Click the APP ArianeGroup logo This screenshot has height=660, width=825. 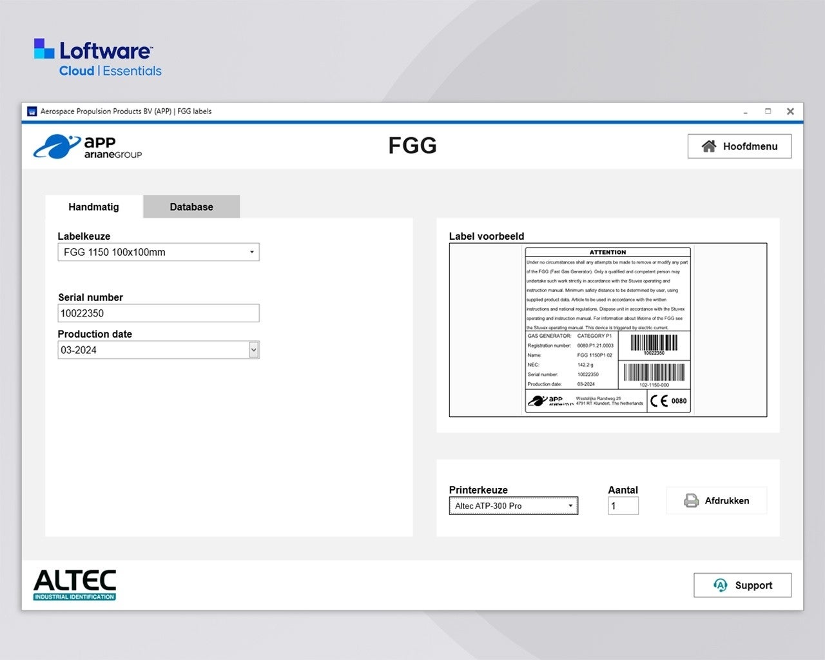click(88, 146)
